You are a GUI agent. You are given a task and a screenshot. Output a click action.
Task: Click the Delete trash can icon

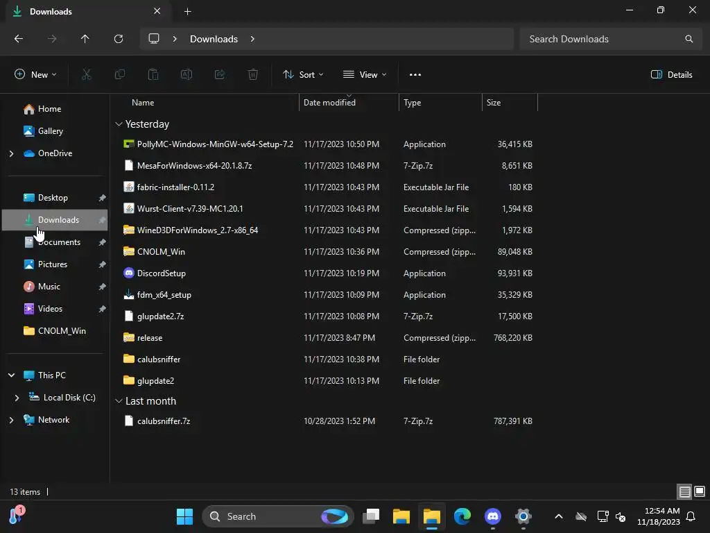[x=253, y=74]
